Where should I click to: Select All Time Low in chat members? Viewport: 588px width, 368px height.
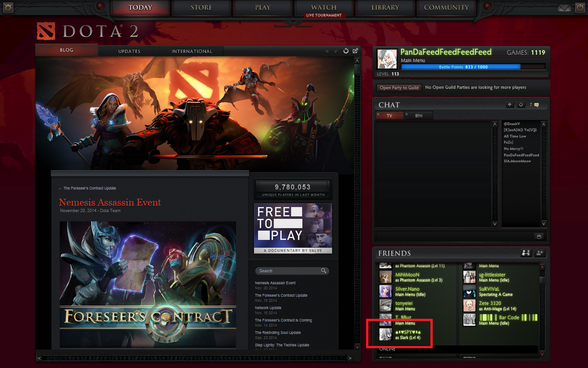pos(515,136)
